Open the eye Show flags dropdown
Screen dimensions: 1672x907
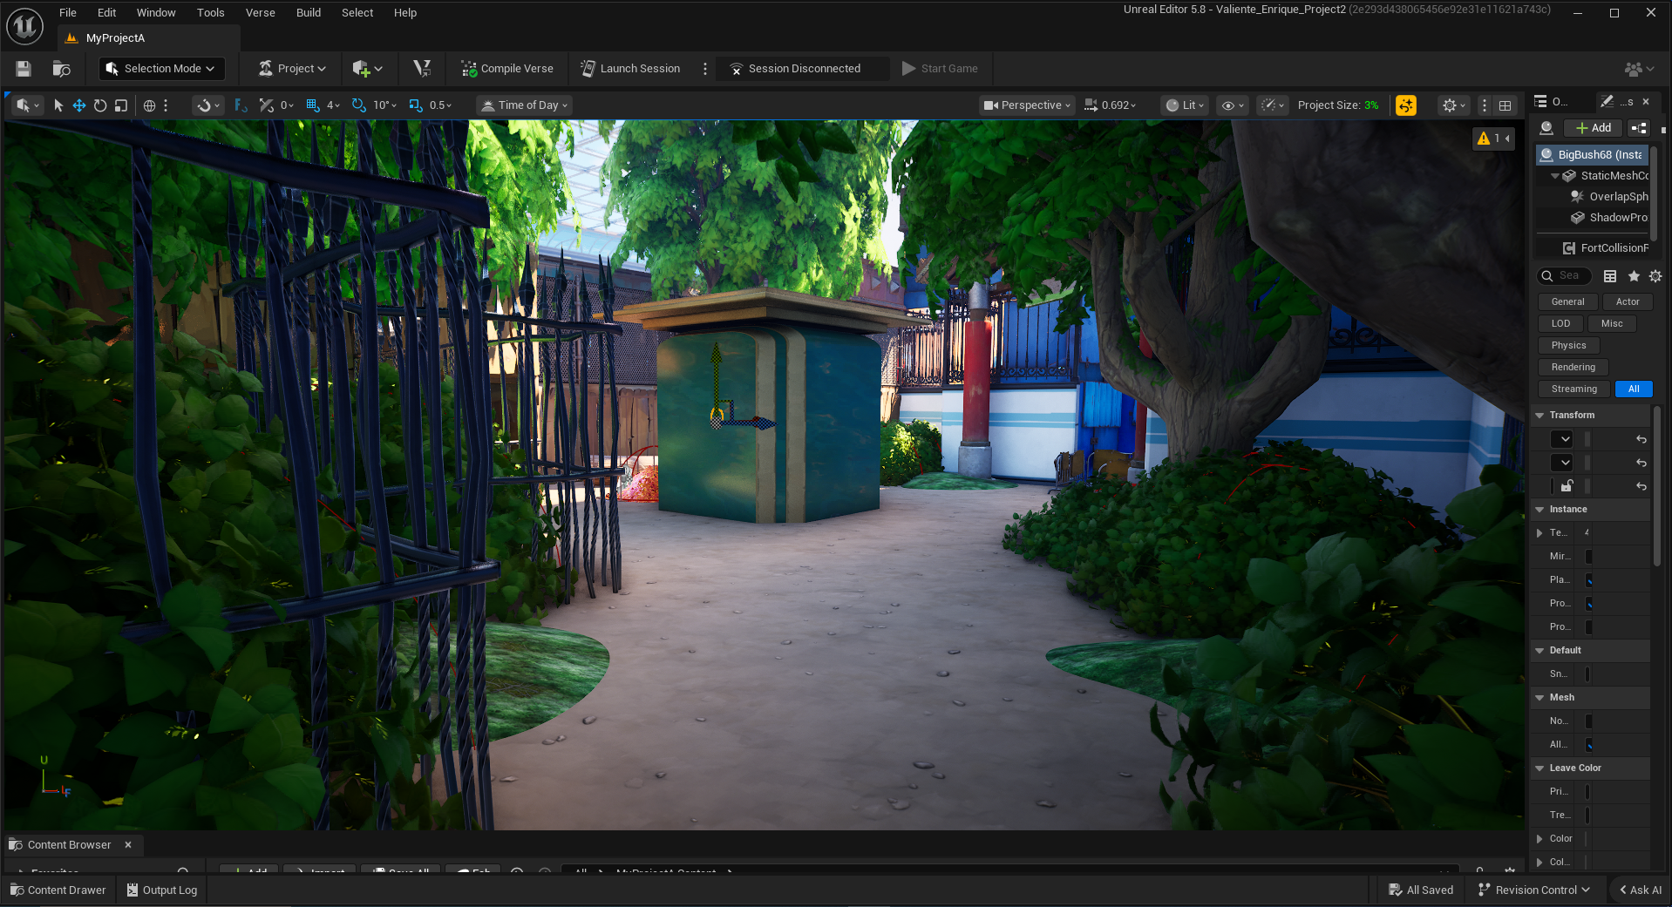pyautogui.click(x=1232, y=105)
